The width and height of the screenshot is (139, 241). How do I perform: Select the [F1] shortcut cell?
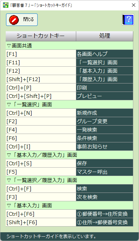41,54
